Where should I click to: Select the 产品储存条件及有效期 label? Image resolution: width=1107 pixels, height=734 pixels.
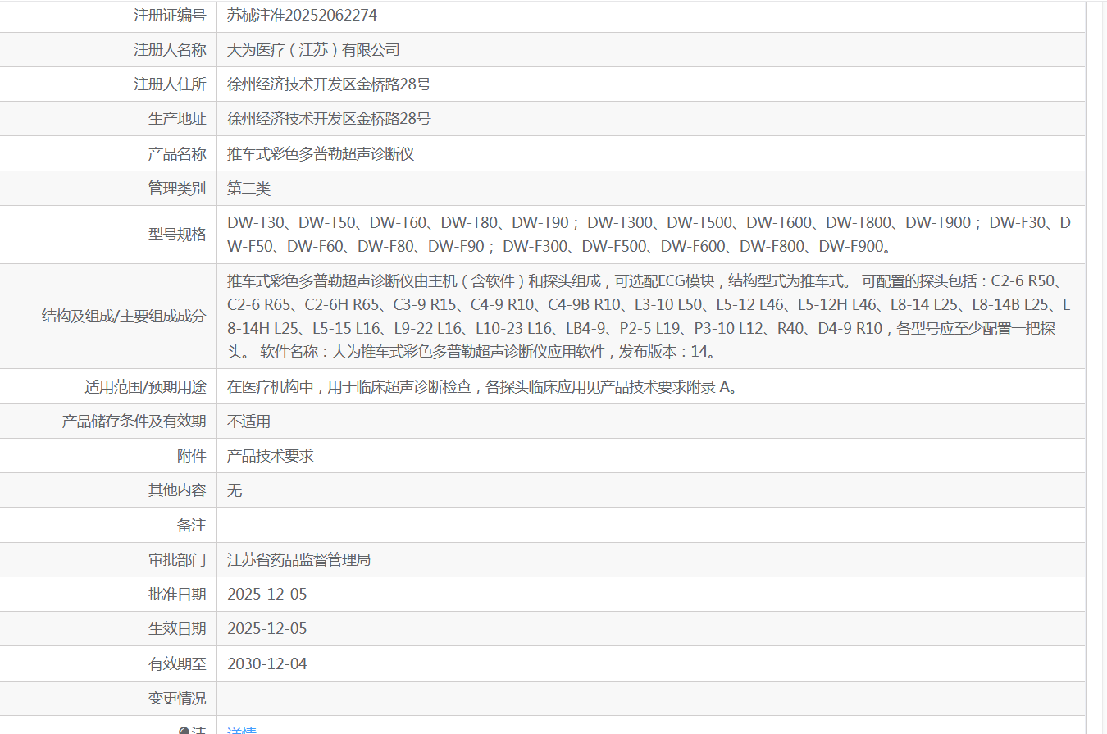[134, 422]
